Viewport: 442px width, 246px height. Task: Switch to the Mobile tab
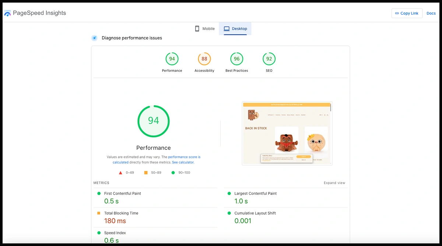[205, 29]
